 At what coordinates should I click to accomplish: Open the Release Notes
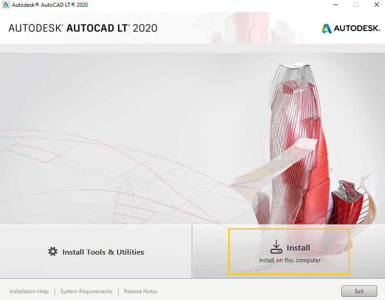click(x=140, y=291)
